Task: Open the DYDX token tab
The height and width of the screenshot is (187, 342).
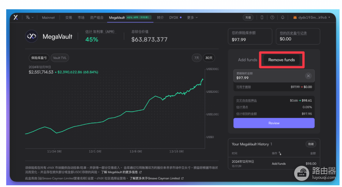Action: (x=174, y=17)
